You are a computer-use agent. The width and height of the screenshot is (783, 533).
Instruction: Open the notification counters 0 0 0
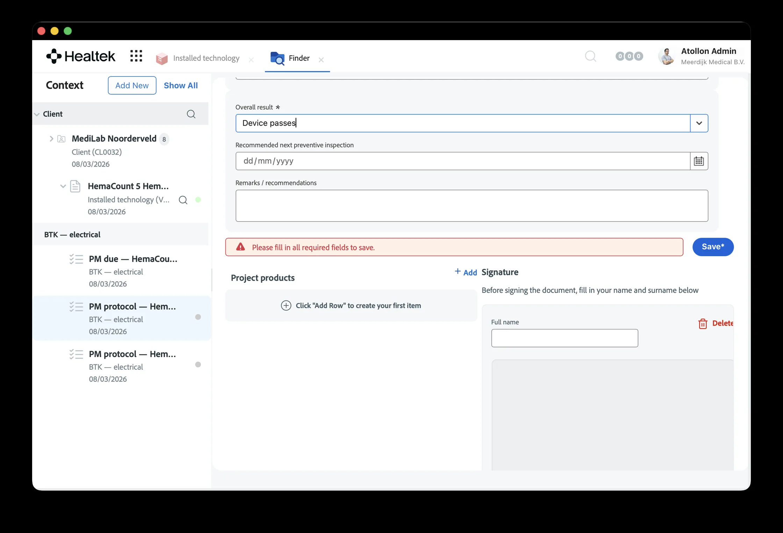(629, 56)
